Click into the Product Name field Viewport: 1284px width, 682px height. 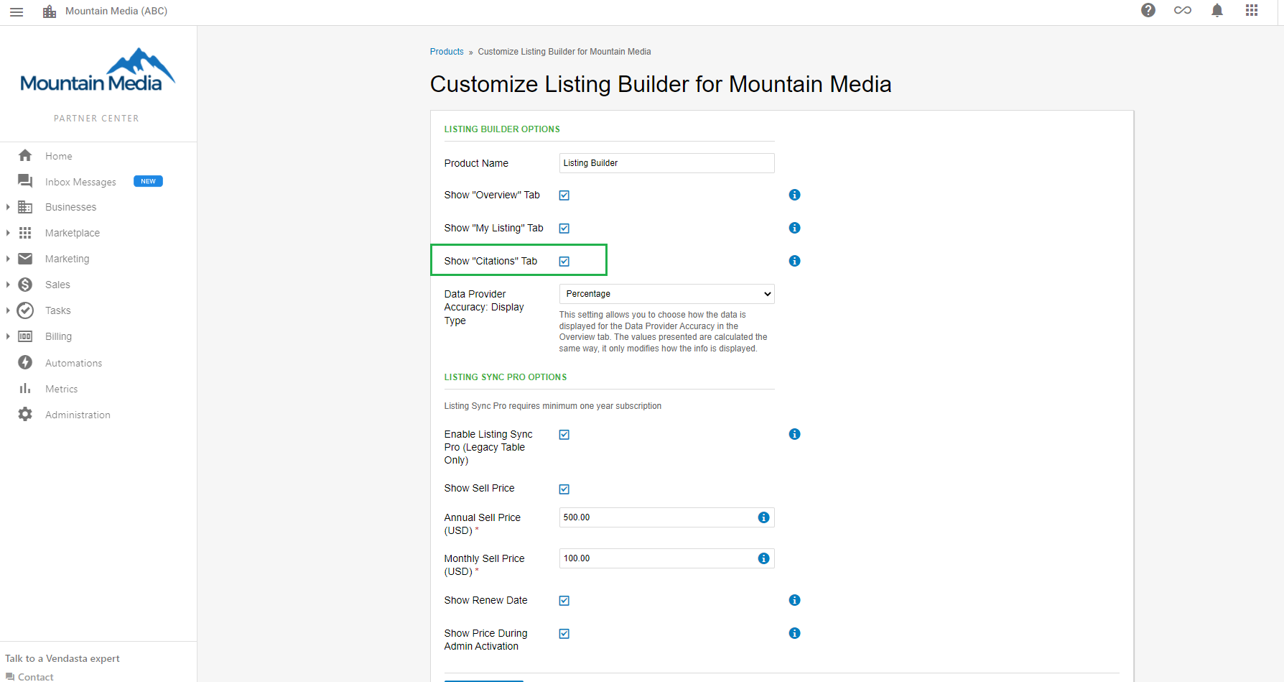(666, 163)
